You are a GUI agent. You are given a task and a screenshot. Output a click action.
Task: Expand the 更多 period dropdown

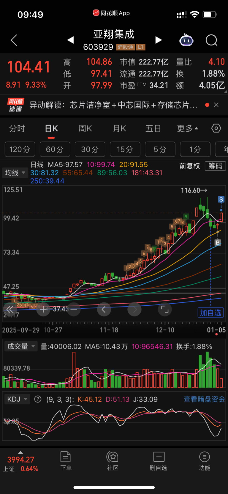click(x=188, y=129)
